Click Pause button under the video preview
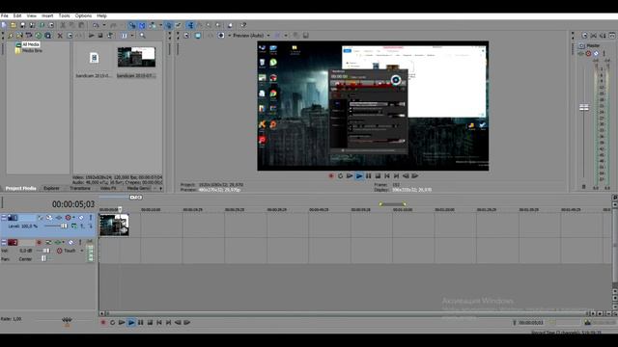Screen dimensions: 618x347 click(368, 175)
